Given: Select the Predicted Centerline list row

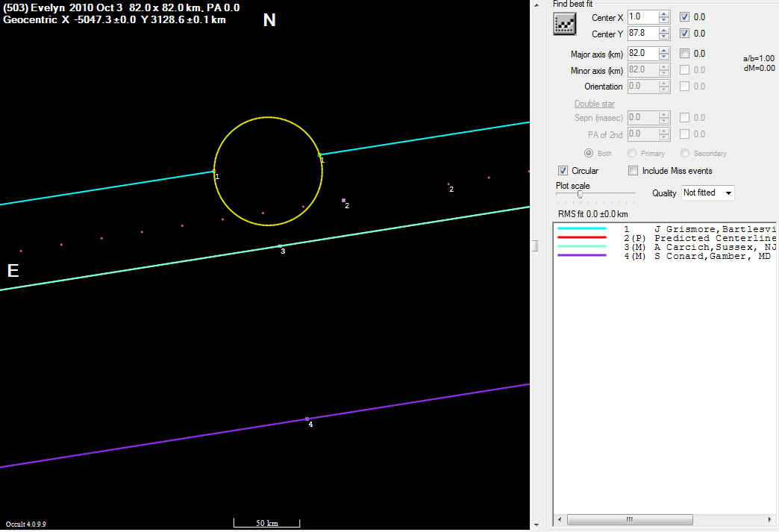Looking at the screenshot, I should (666, 238).
